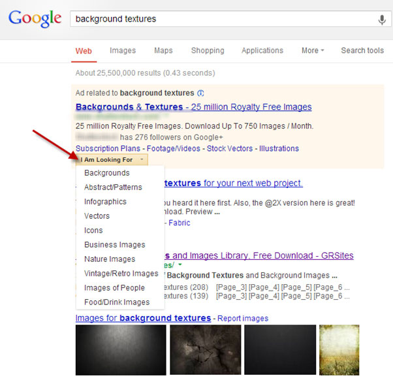Open the Maps tab
Image resolution: width=393 pixels, height=386 pixels.
[x=163, y=51]
